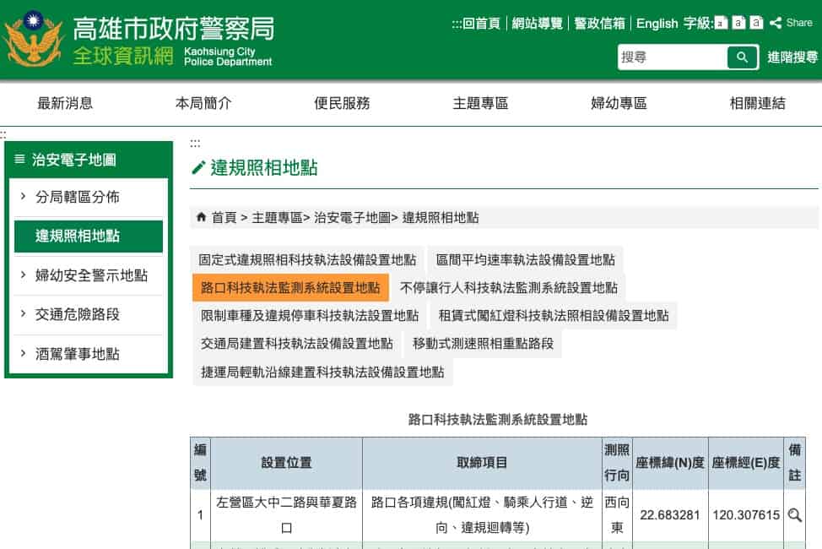Click 治安電子地圖 in breadcrumb
Viewport: 822px width, 549px height.
point(352,217)
